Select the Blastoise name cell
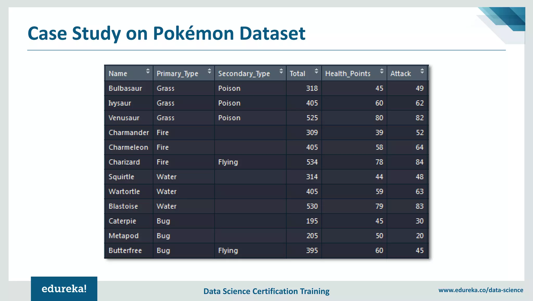This screenshot has width=533, height=301. (x=129, y=206)
